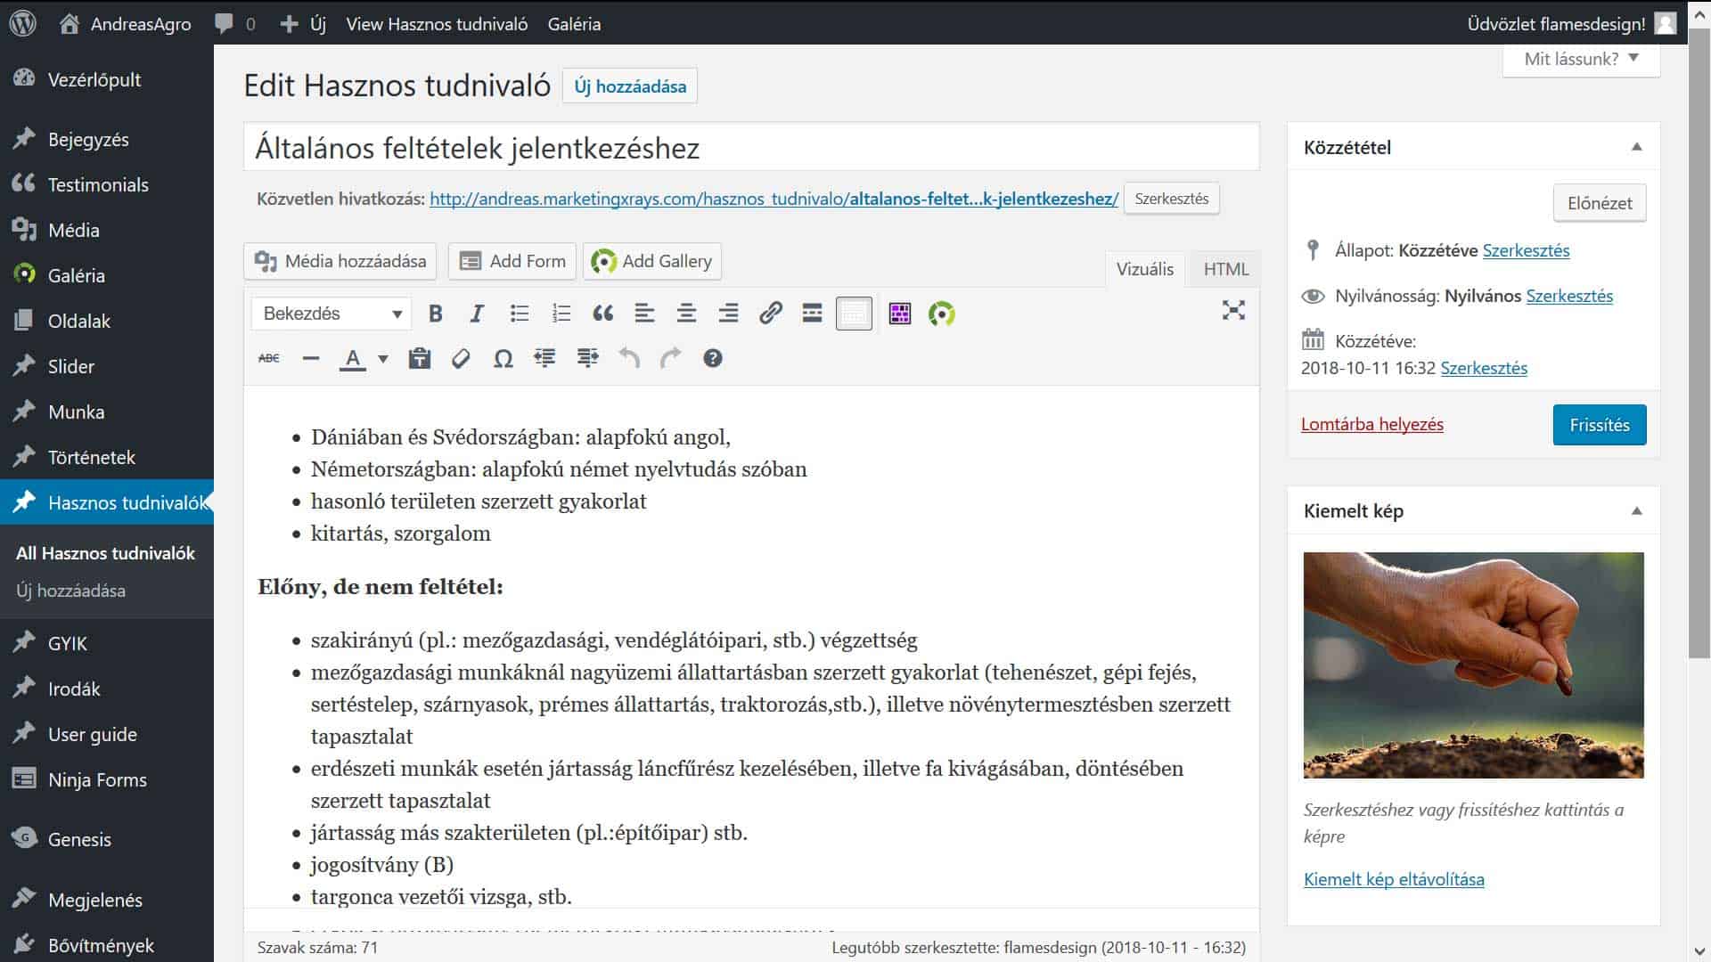Image resolution: width=1711 pixels, height=962 pixels.
Task: Click Média hozzáadása button
Action: pos(340,261)
